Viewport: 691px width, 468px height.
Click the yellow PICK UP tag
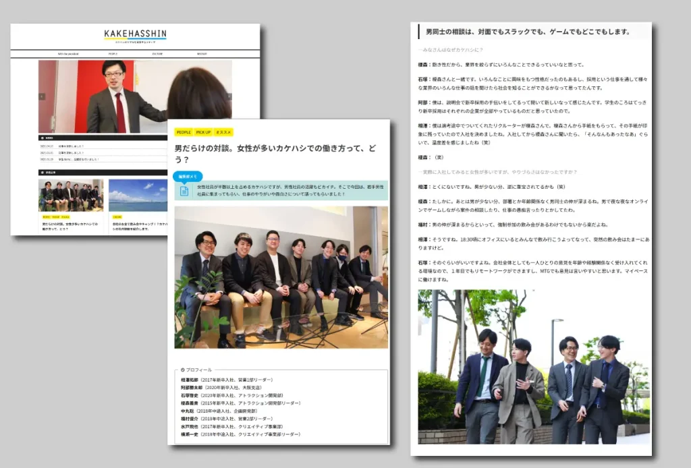[x=203, y=132]
